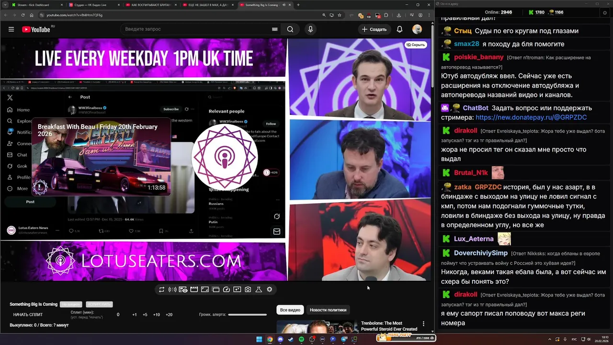Click username polskie_banany in chat
Image resolution: width=613 pixels, height=345 pixels.
coord(479,57)
